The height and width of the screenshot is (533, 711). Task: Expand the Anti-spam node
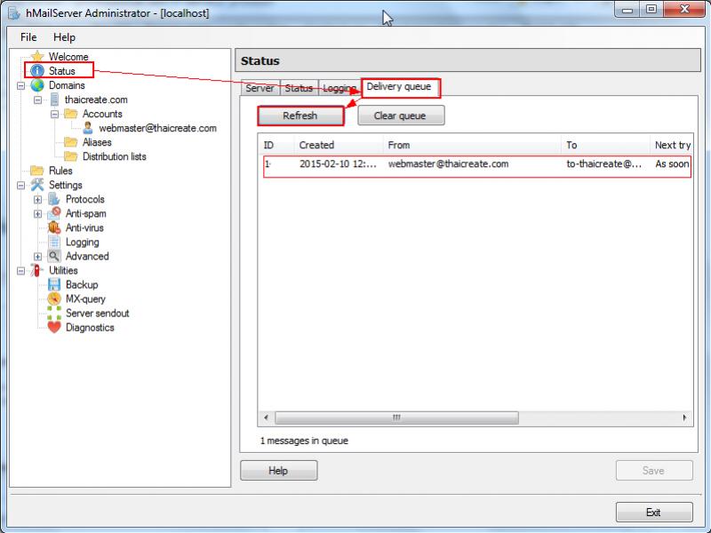[x=37, y=213]
